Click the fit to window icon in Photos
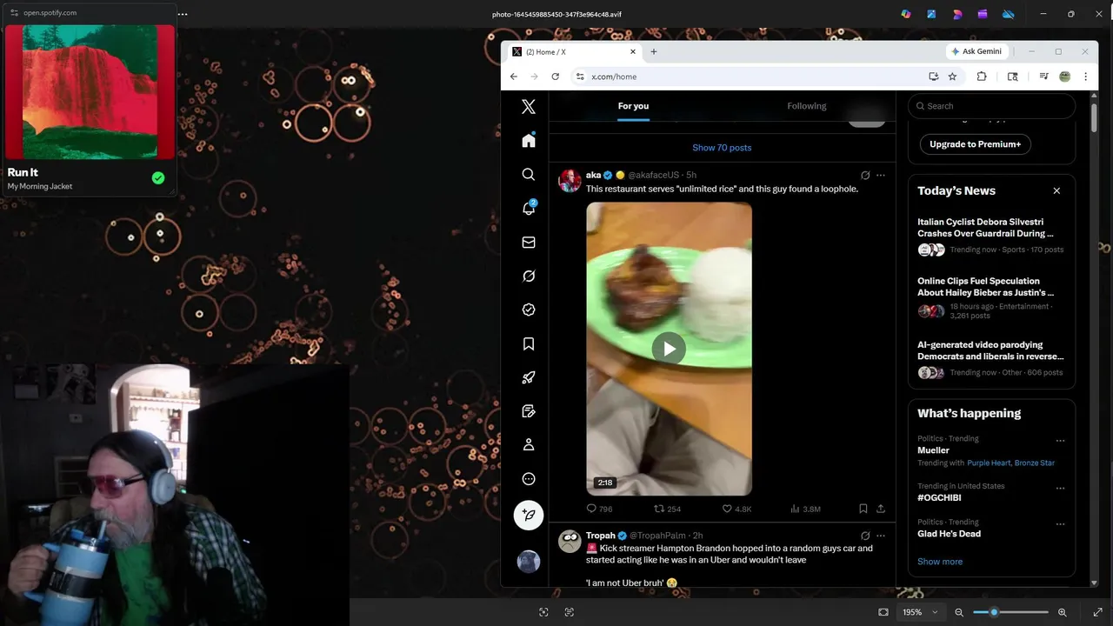This screenshot has height=626, width=1113. coord(883,612)
